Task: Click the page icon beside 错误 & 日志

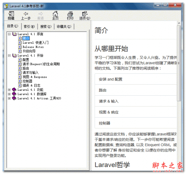Action: (20, 85)
